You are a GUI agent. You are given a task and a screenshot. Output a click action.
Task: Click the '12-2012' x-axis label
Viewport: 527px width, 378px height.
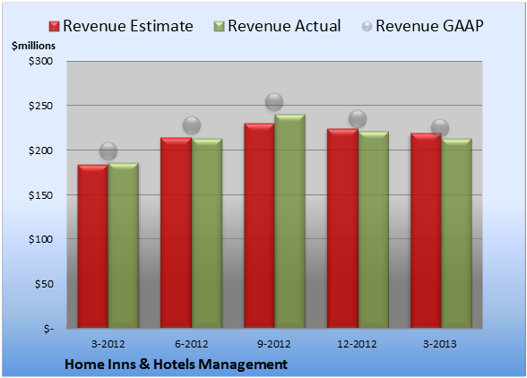pos(357,344)
